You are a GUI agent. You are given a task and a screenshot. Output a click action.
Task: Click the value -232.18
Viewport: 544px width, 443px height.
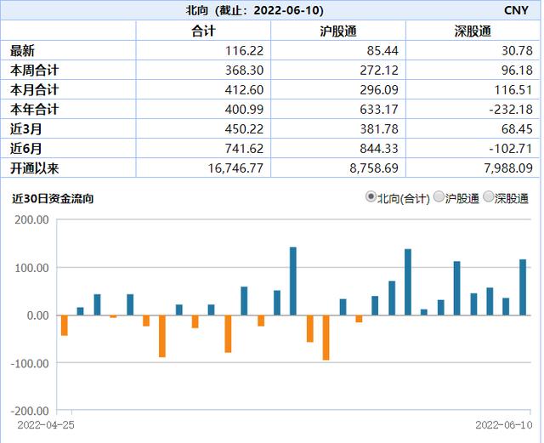coord(511,110)
